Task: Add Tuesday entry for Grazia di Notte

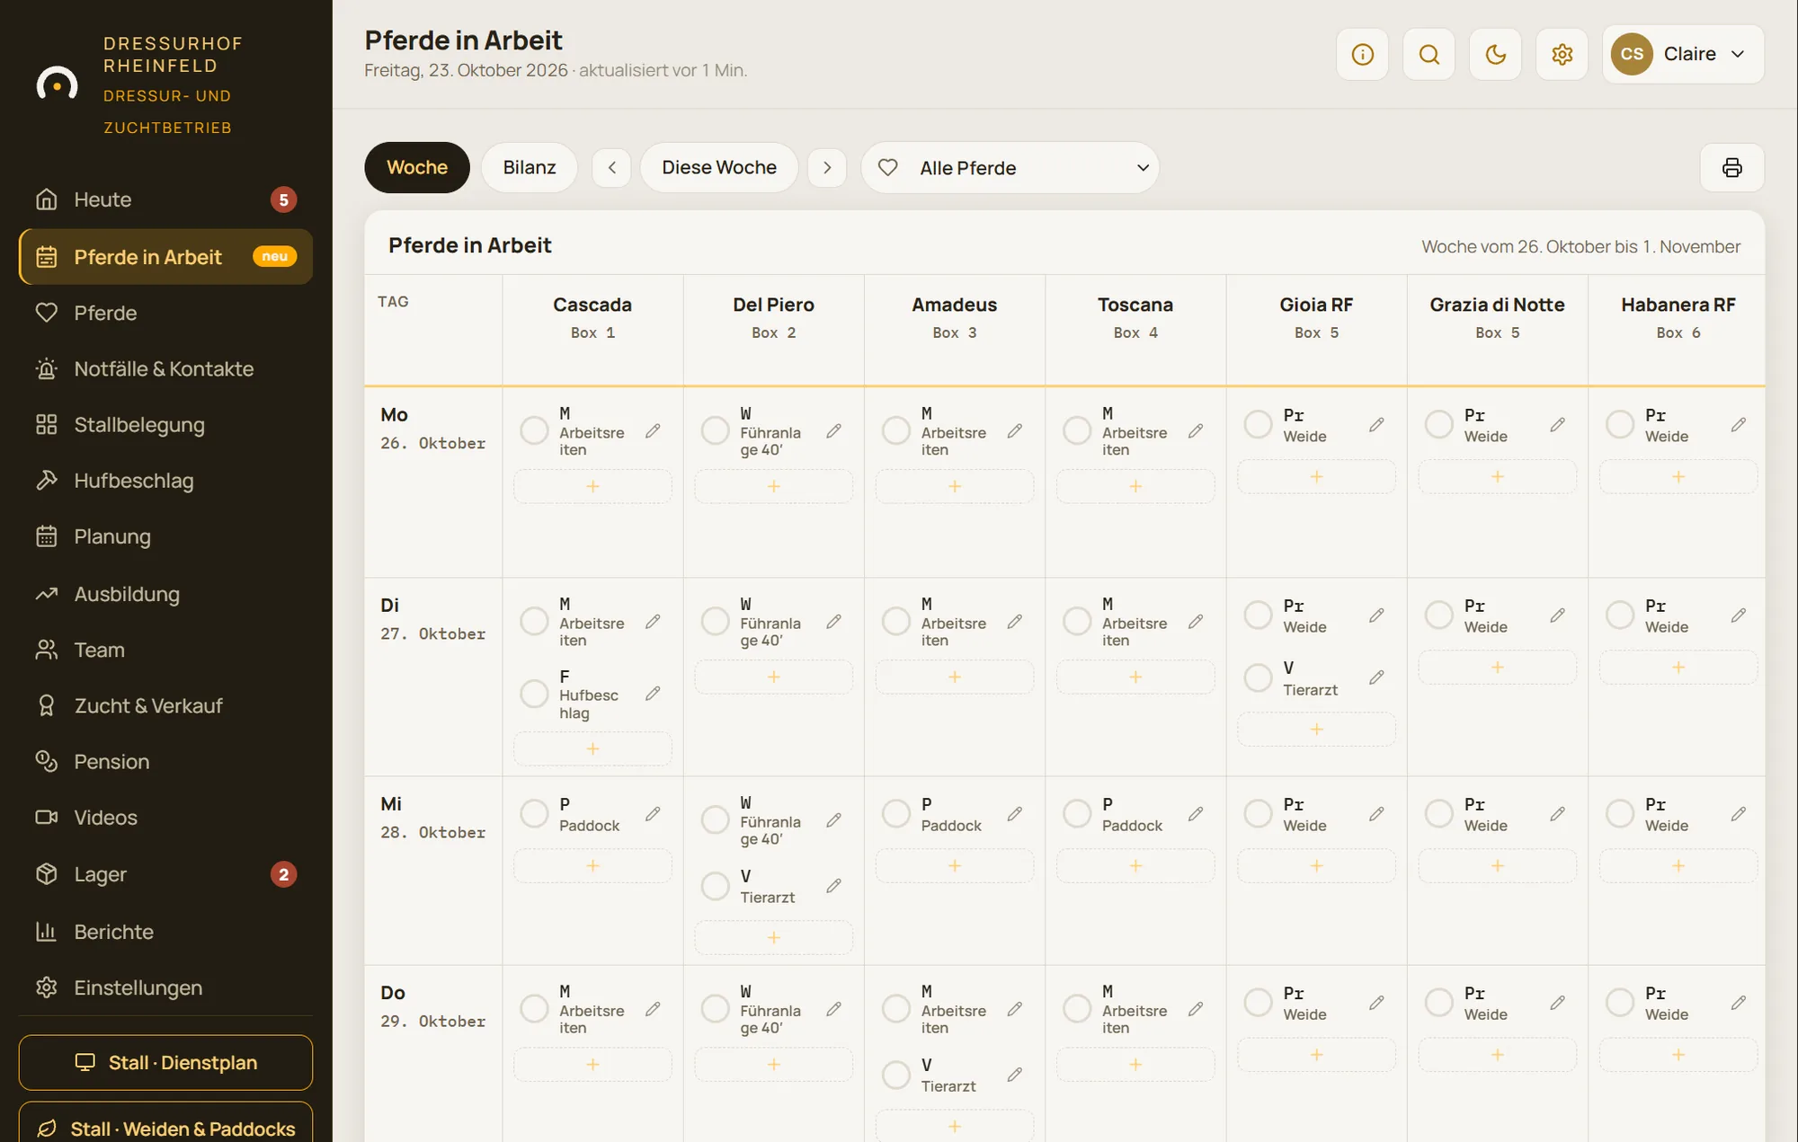Action: pyautogui.click(x=1497, y=667)
